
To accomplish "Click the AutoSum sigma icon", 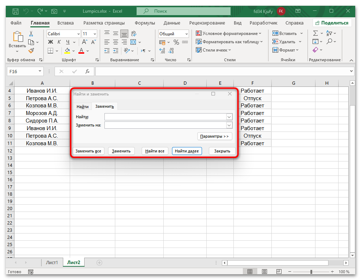I will [x=315, y=33].
